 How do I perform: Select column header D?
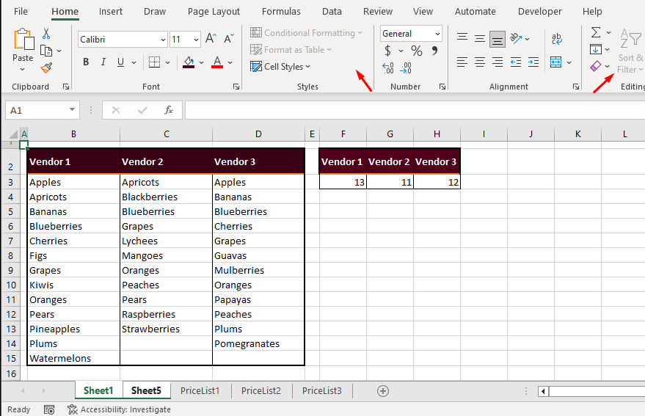click(258, 134)
